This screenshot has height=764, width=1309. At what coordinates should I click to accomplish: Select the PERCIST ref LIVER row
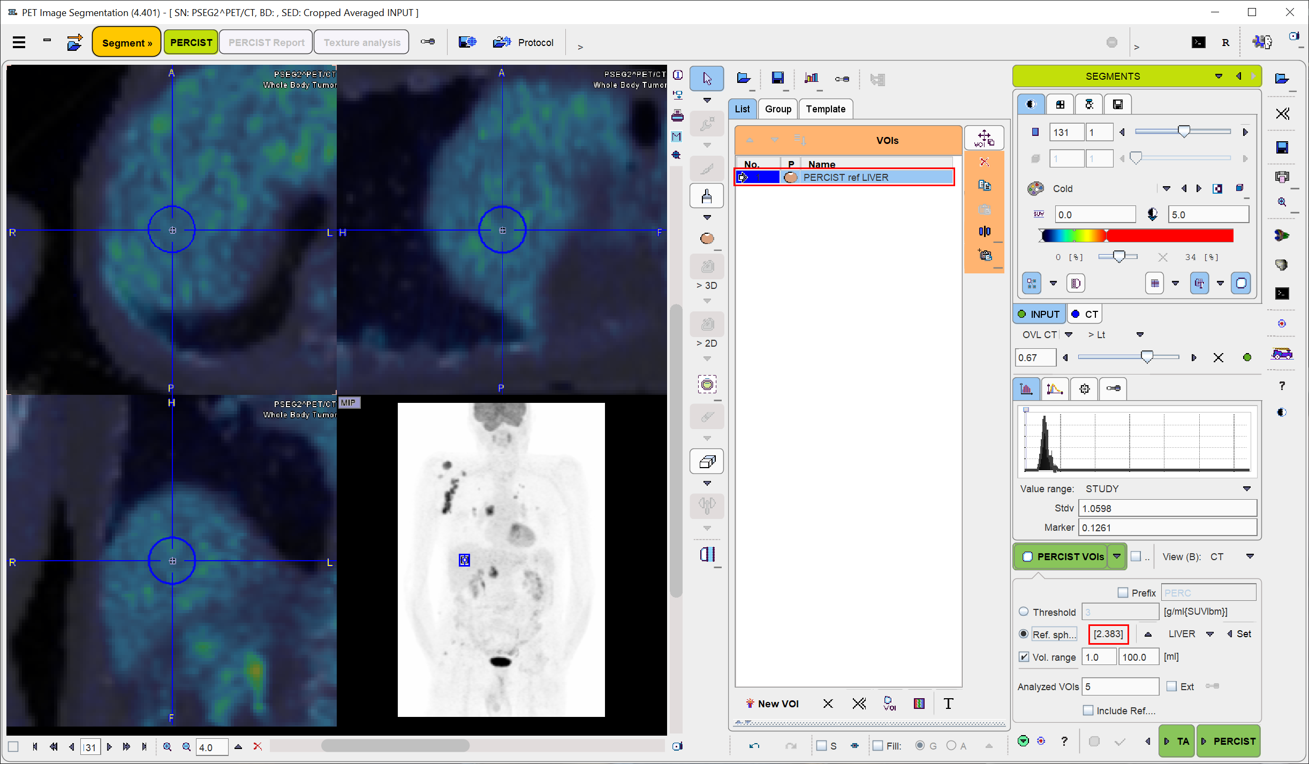click(844, 177)
